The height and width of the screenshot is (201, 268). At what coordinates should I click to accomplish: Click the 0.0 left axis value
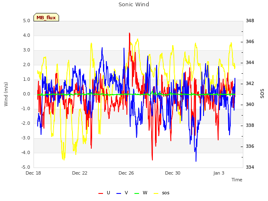coord(26,94)
